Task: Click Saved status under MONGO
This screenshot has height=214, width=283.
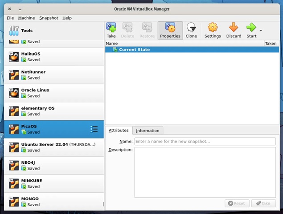Action: [33, 205]
